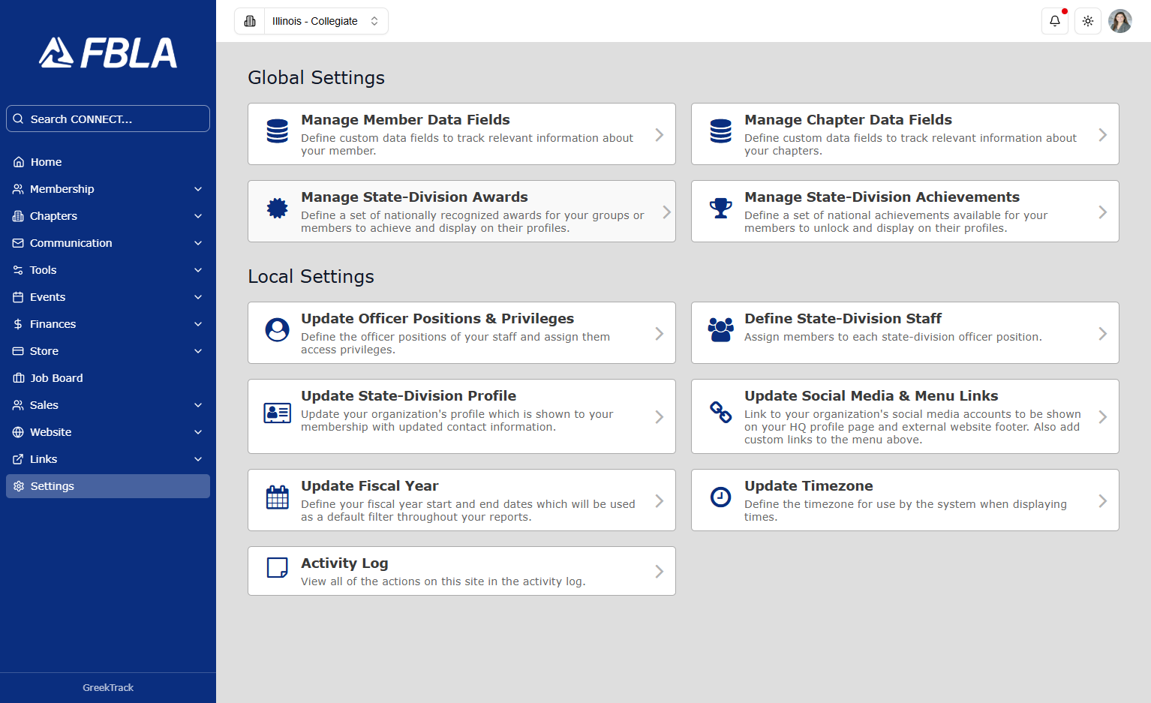Click the note icon for Activity Log
Image resolution: width=1151 pixels, height=703 pixels.
[278, 568]
